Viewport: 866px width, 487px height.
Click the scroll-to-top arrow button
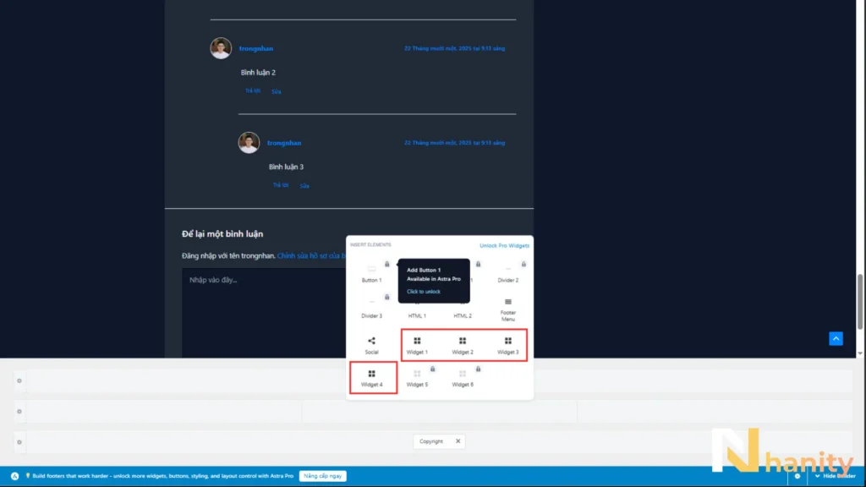[x=836, y=338]
